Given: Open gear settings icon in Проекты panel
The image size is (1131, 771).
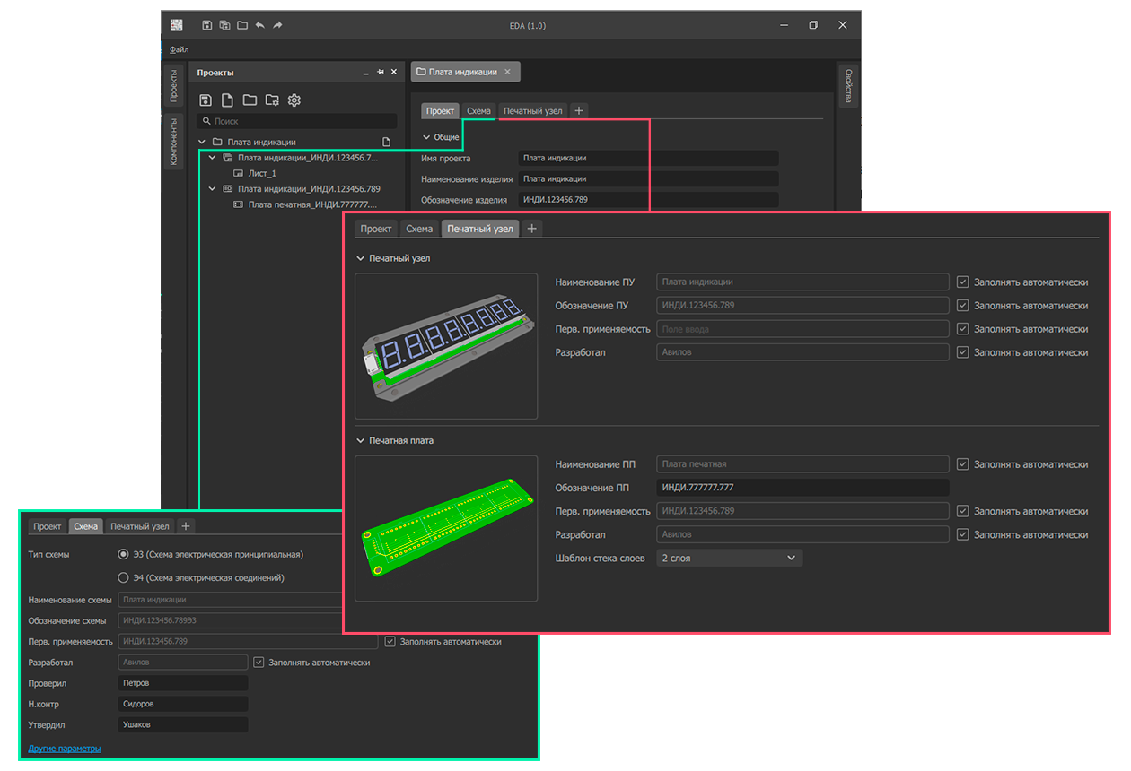Looking at the screenshot, I should (x=294, y=100).
